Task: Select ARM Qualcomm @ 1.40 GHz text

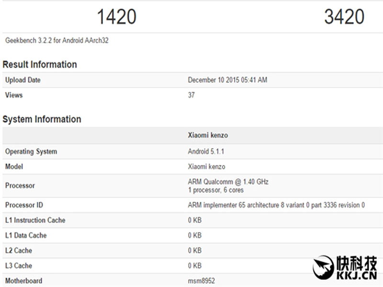Action: tap(228, 182)
